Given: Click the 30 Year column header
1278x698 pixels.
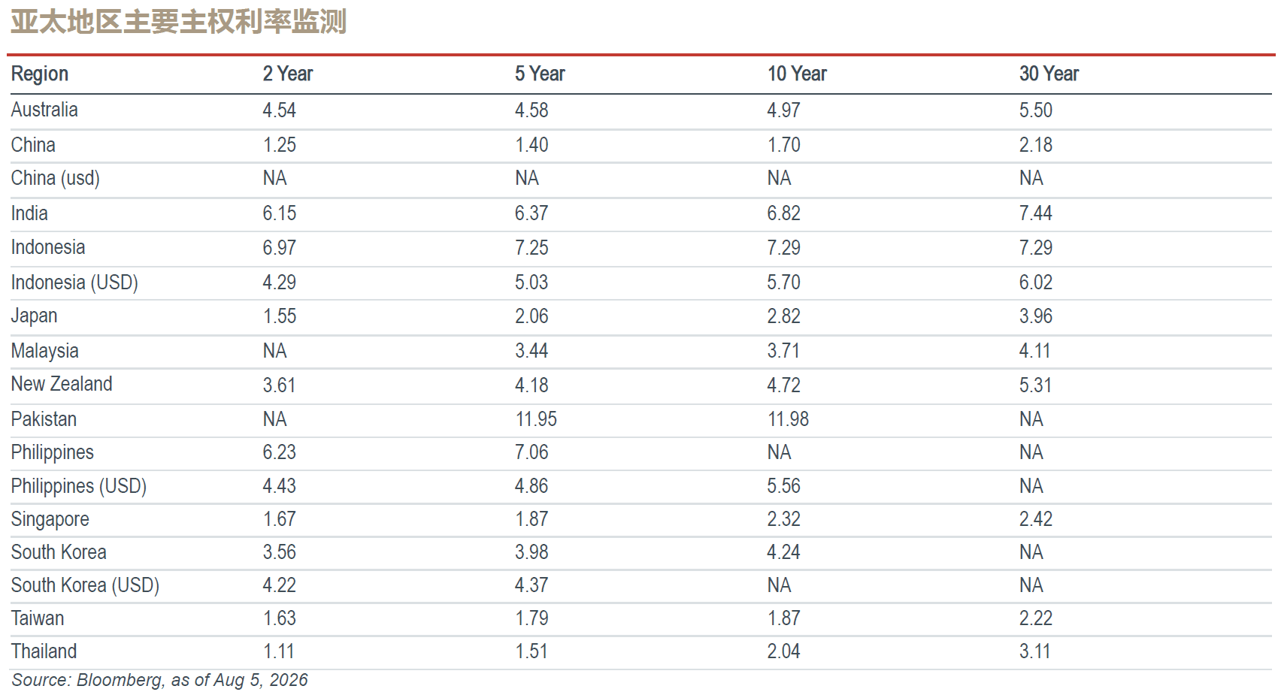Looking at the screenshot, I should pyautogui.click(x=1049, y=74).
